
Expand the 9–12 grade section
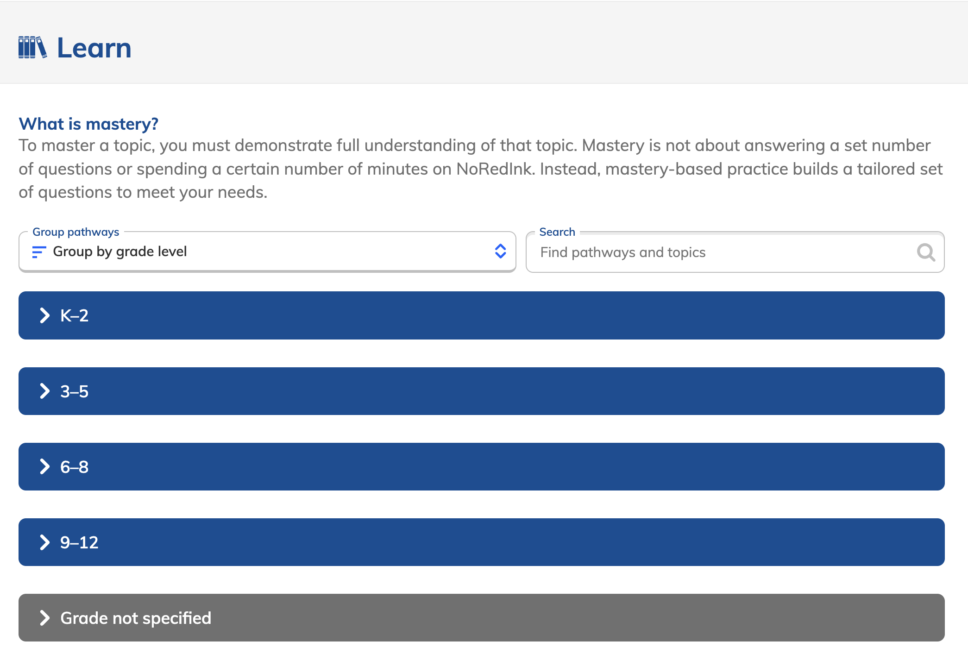click(482, 542)
